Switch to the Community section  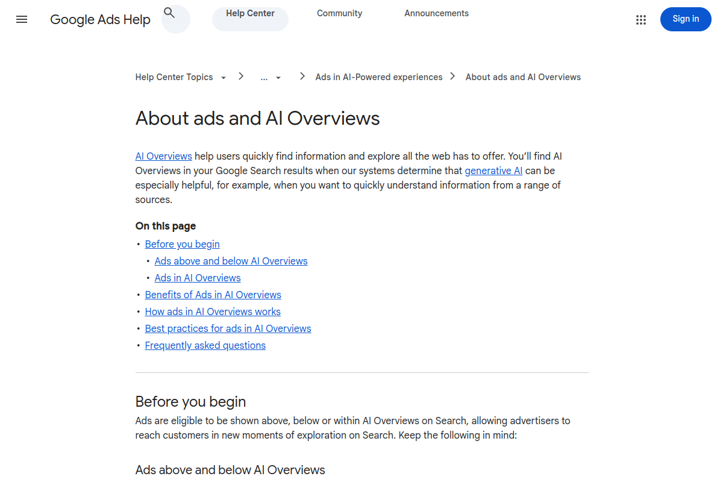pyautogui.click(x=339, y=13)
